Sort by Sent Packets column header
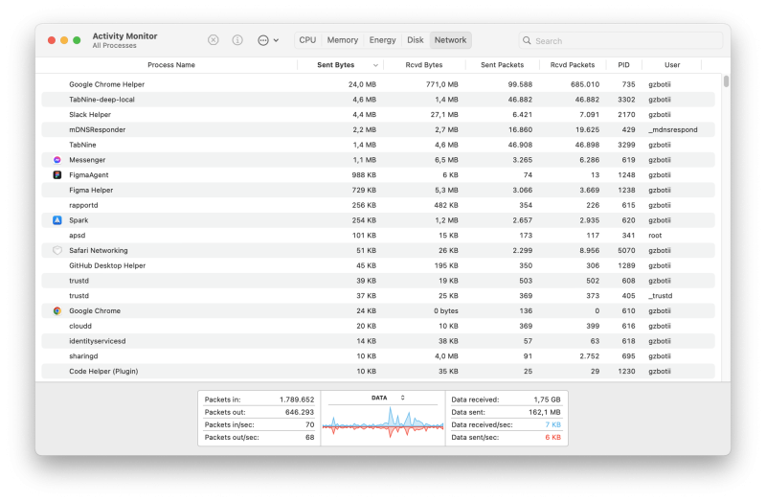Screen dimensions: 766x502 coord(502,65)
